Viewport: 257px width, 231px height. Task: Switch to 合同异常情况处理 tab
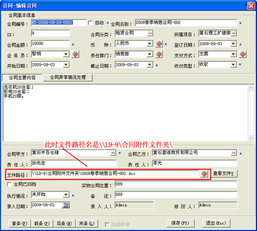68,78
